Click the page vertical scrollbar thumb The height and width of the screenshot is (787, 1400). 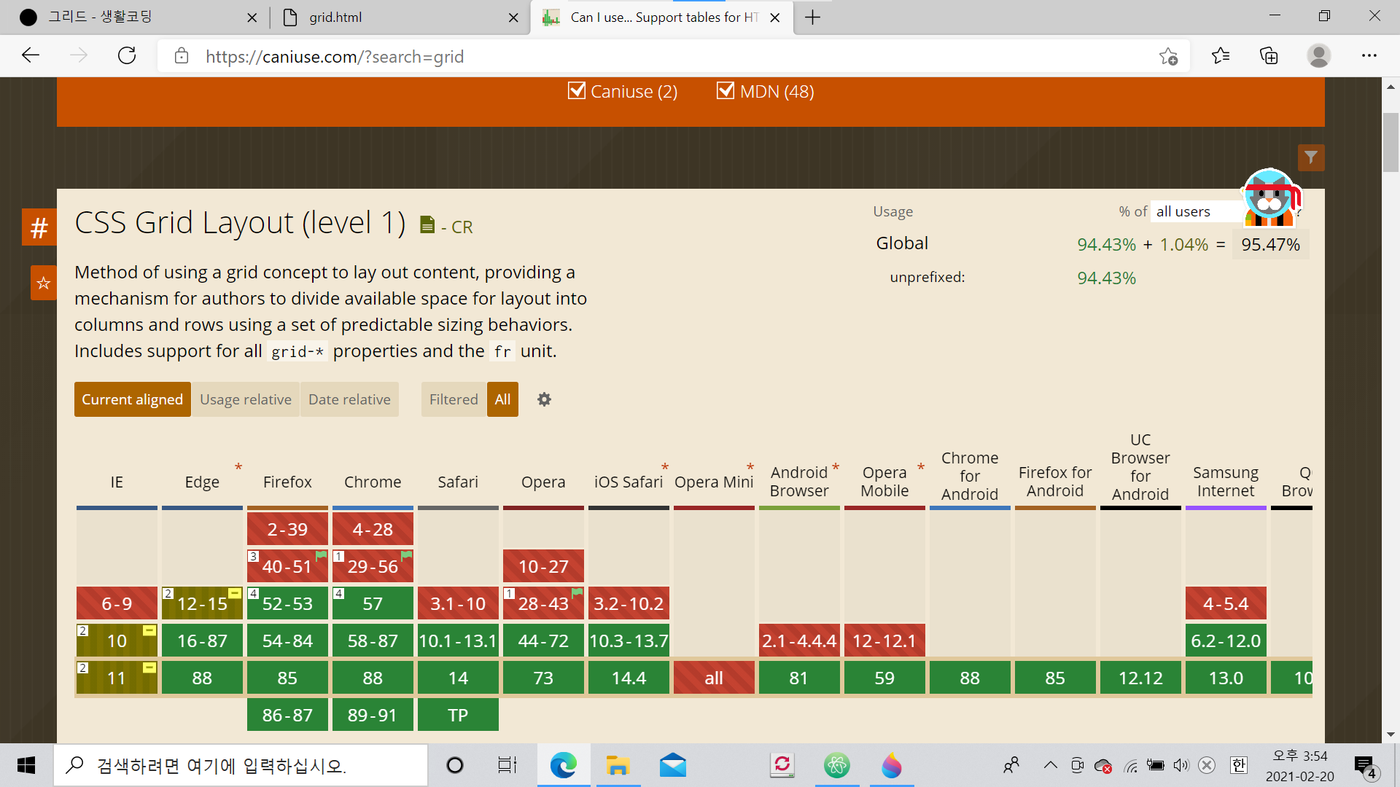[x=1391, y=142]
